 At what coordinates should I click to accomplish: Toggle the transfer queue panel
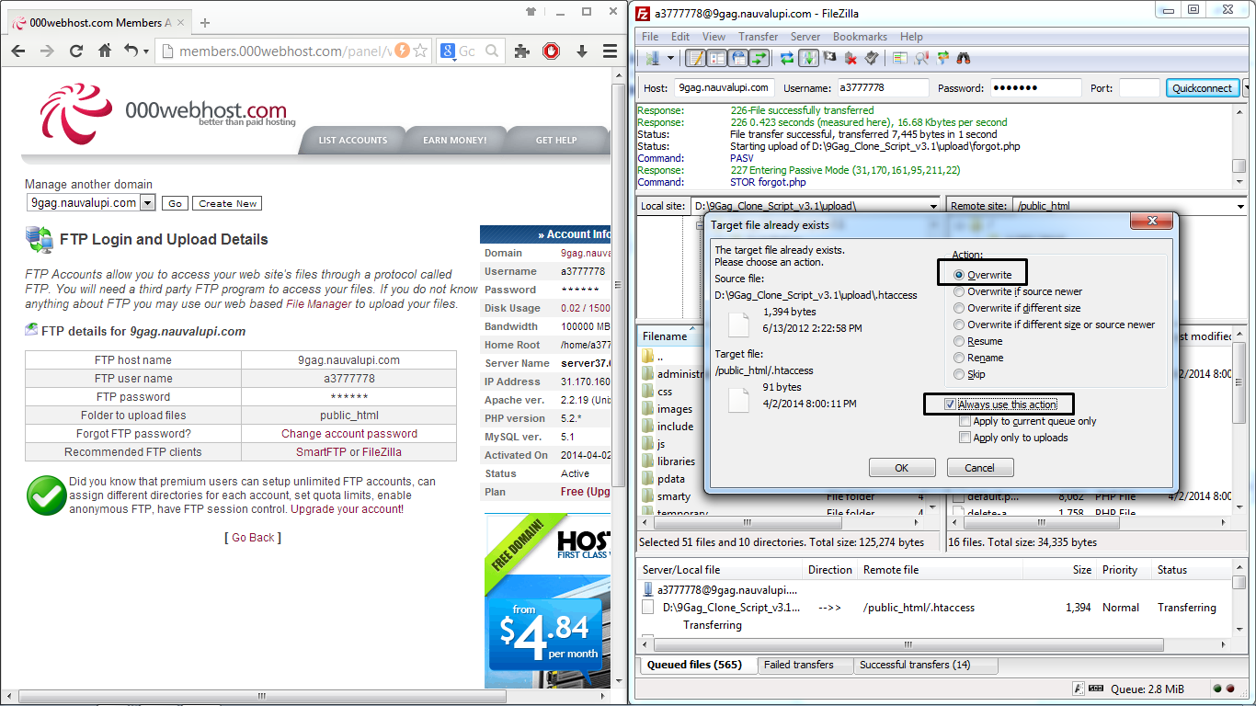759,57
